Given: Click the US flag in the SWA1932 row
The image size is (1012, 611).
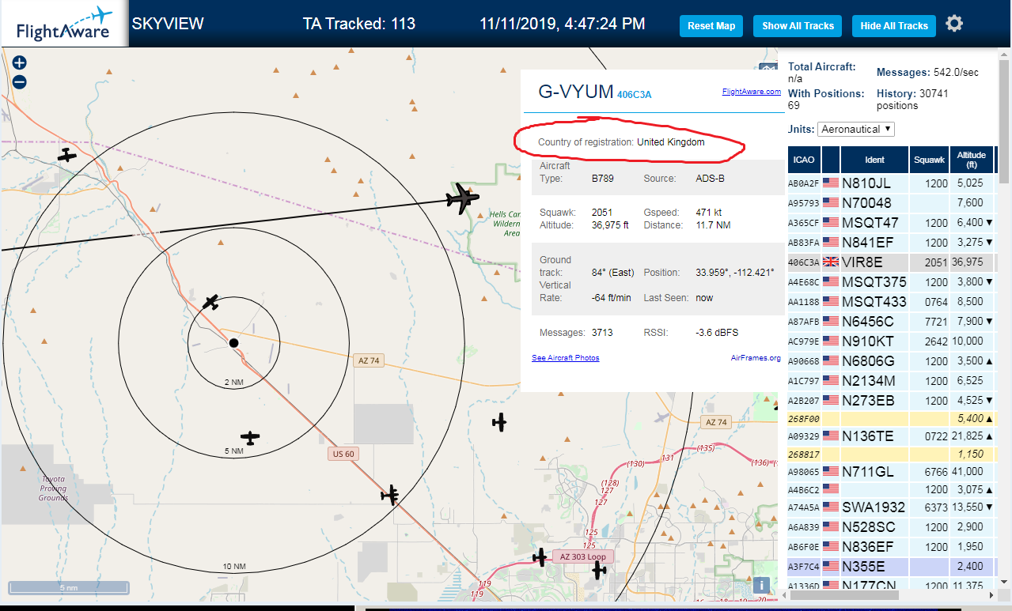Looking at the screenshot, I should point(830,507).
